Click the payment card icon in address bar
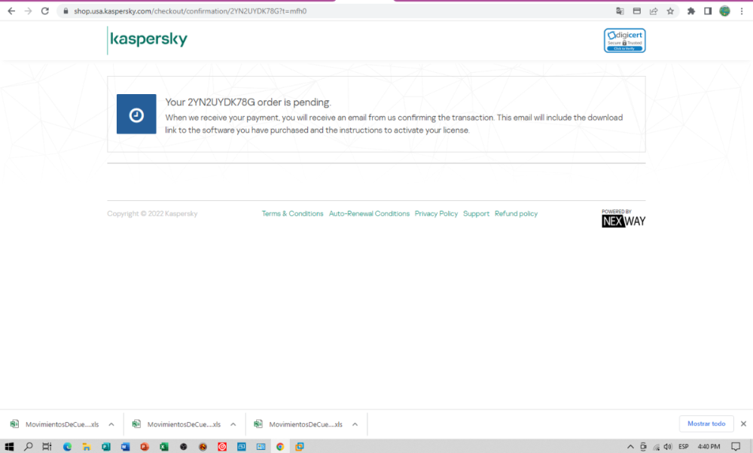The height and width of the screenshot is (453, 753). coord(637,11)
